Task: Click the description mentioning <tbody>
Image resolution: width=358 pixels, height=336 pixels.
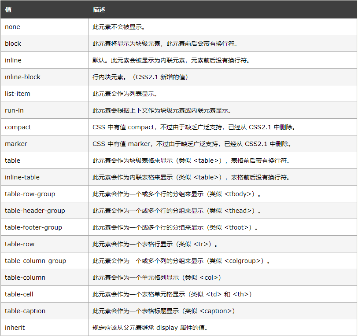Action: click(x=177, y=194)
